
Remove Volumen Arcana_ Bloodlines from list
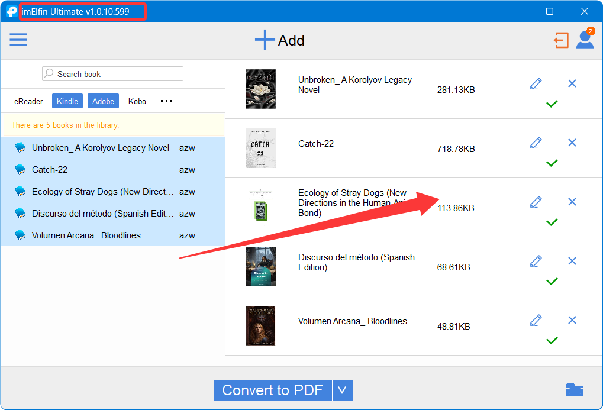point(572,321)
